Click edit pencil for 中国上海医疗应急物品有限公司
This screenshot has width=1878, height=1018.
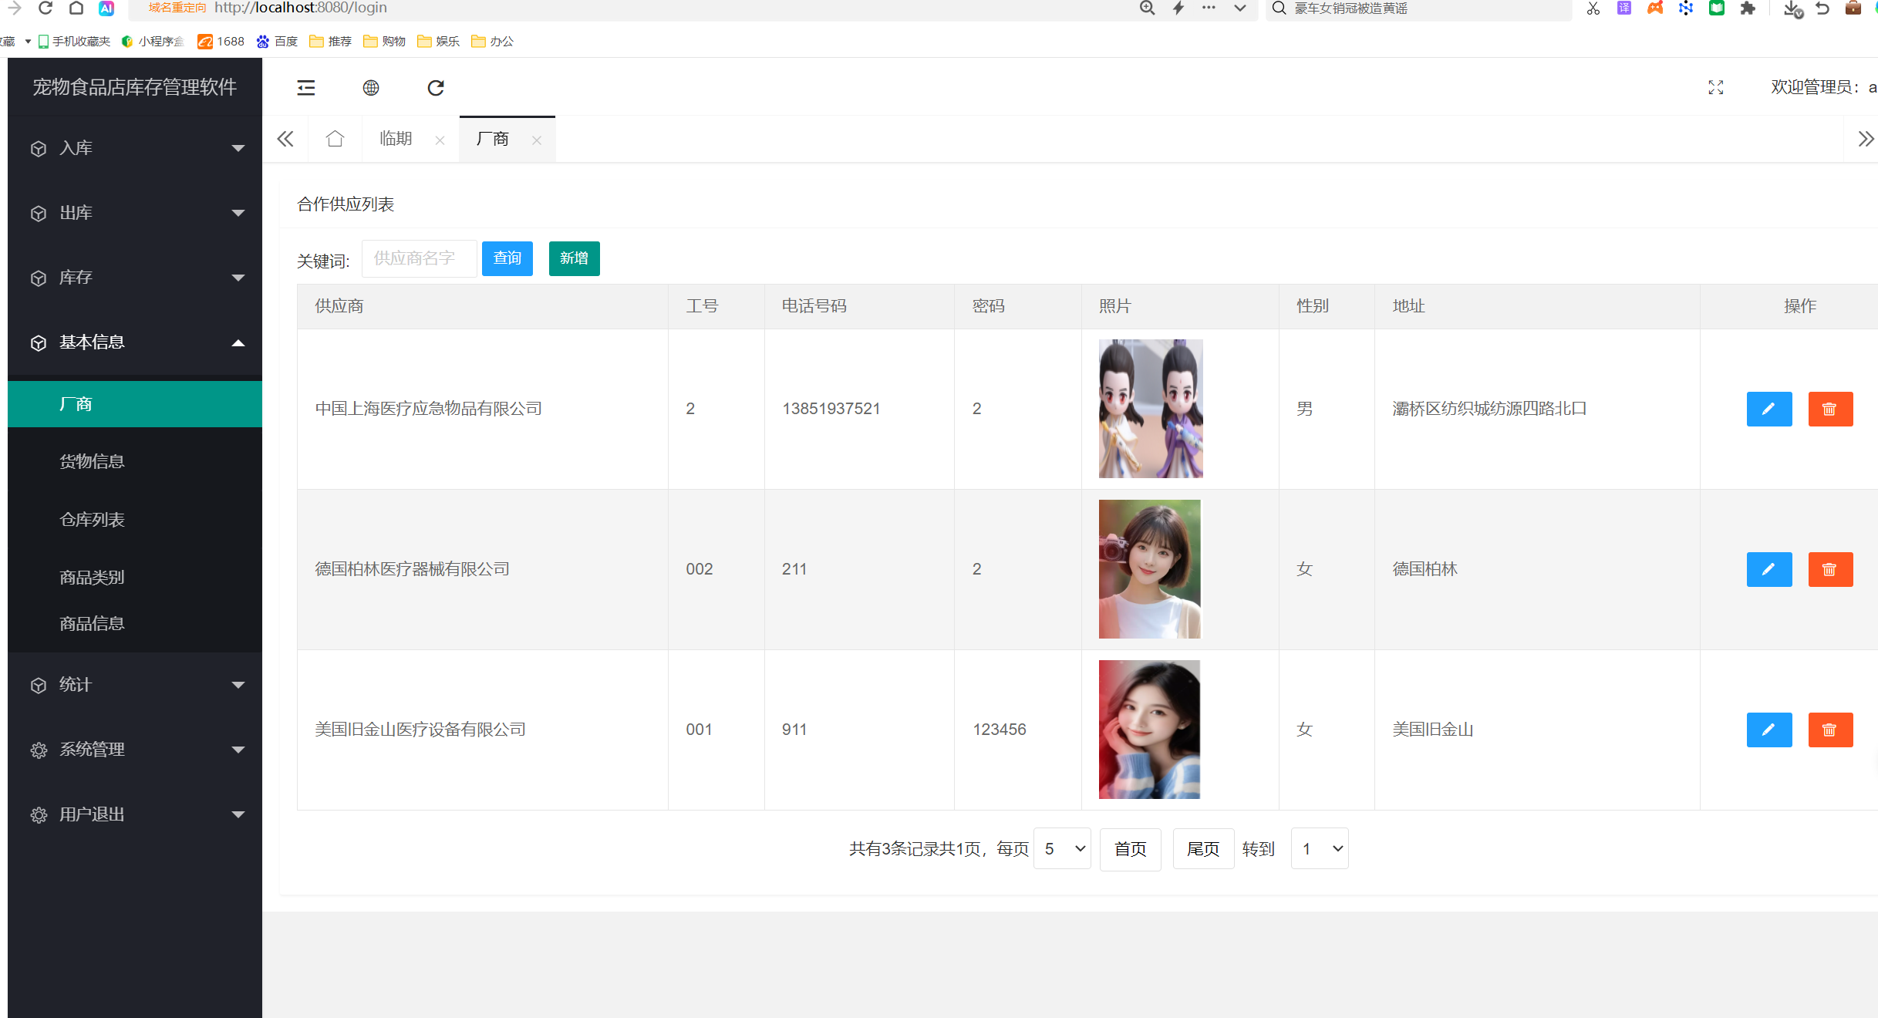1768,409
